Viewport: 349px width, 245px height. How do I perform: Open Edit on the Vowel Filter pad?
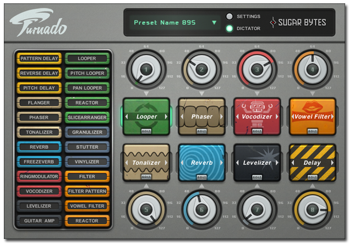[313, 131]
